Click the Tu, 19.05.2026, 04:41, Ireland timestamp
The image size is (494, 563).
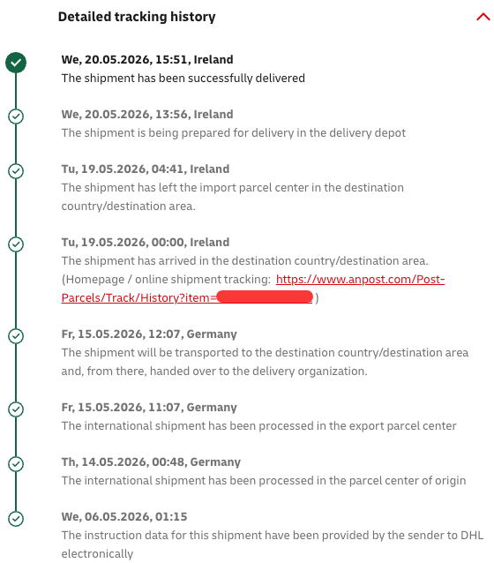pyautogui.click(x=146, y=169)
